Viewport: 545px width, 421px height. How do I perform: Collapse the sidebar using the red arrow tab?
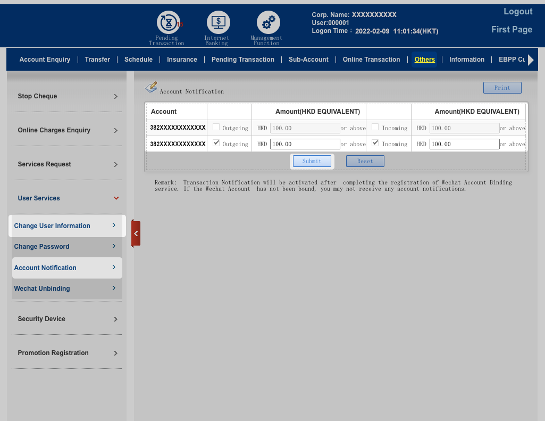(136, 233)
